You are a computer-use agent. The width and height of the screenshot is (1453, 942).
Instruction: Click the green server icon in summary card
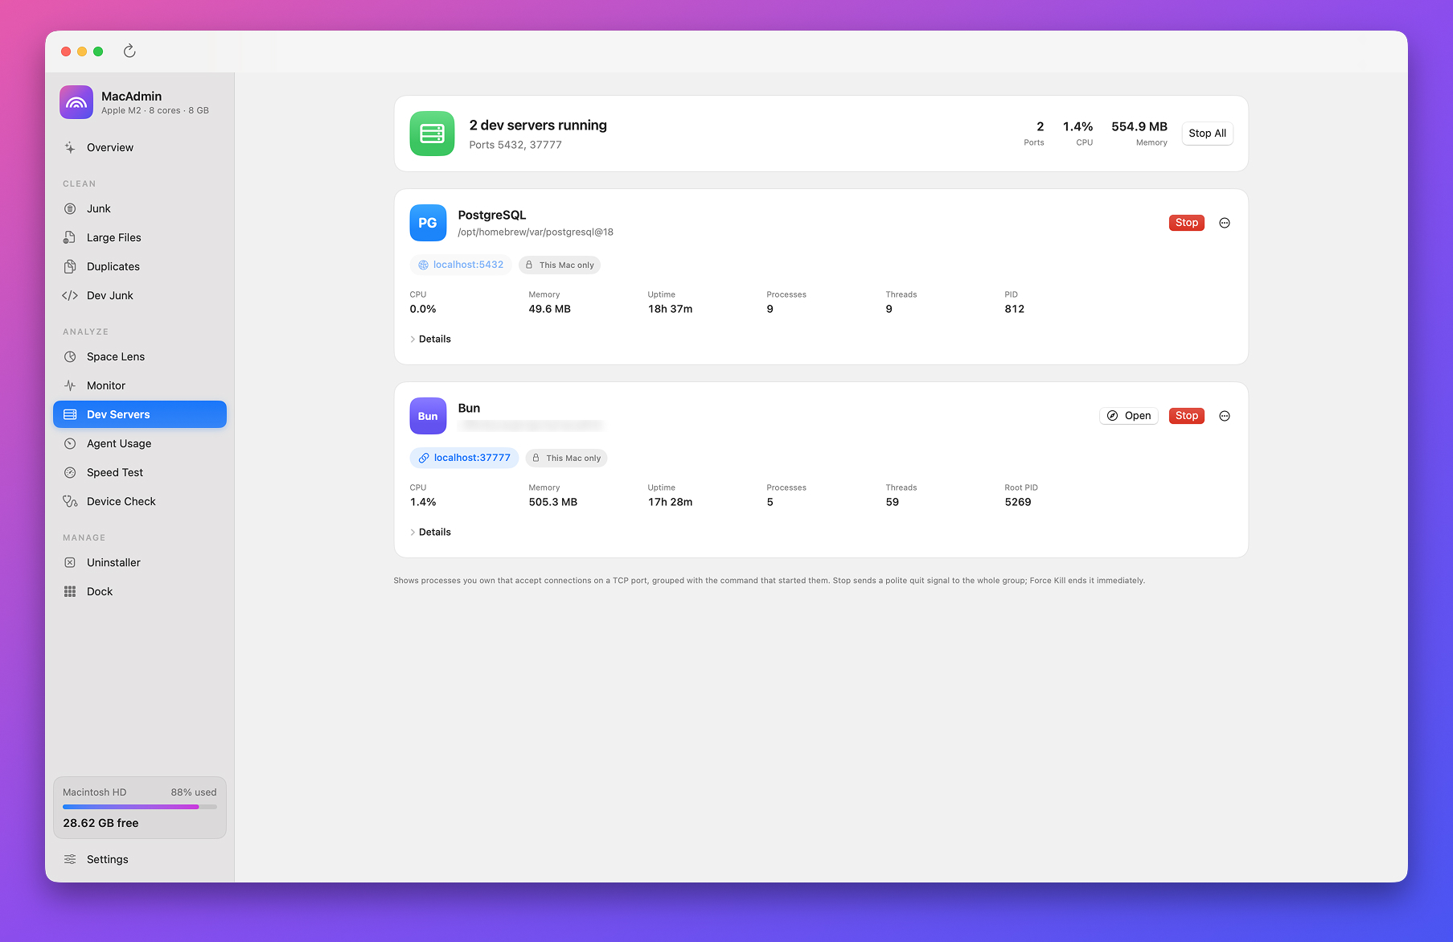click(432, 134)
